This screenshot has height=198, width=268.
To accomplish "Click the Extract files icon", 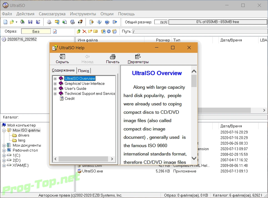I will pyautogui.click(x=103, y=31).
